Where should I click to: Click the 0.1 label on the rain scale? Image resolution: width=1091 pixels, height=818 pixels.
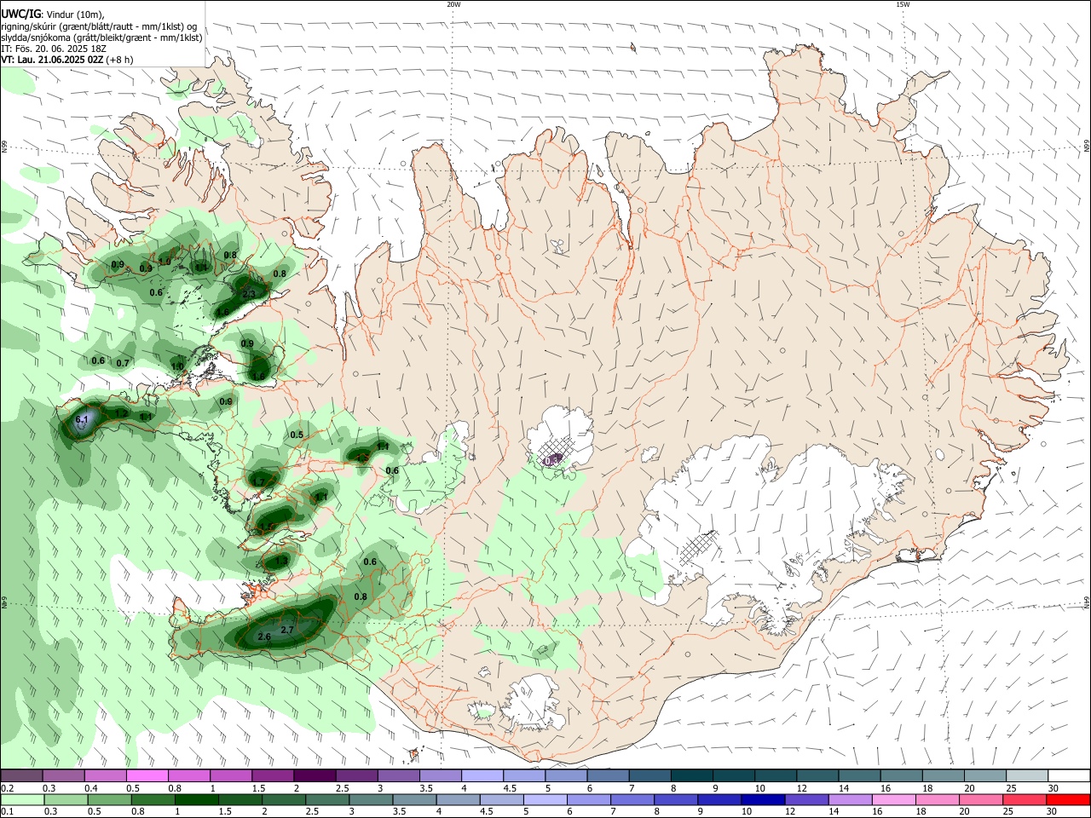7,812
